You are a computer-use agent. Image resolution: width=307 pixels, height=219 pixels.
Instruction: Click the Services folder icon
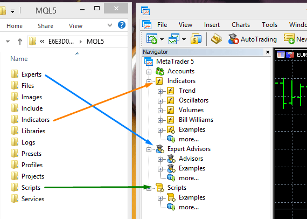[15, 199]
